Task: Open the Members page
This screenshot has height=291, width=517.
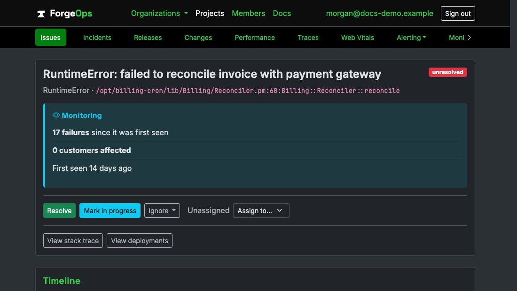Action: tap(248, 14)
